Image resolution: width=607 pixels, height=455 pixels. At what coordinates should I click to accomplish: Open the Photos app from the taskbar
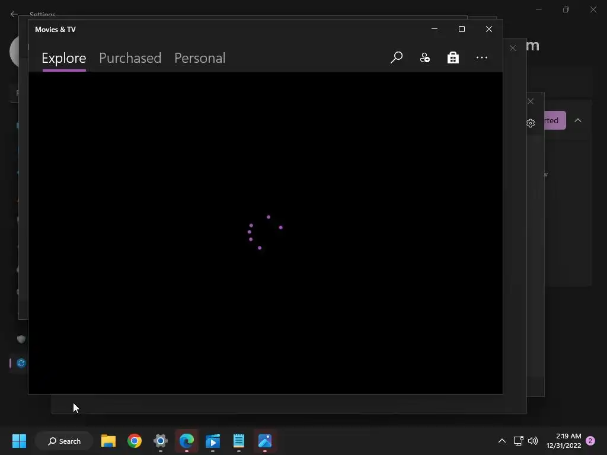(x=265, y=441)
